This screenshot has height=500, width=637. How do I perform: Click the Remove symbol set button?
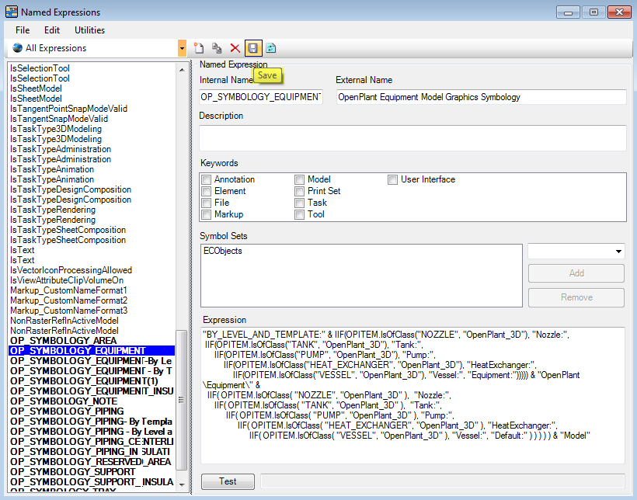pyautogui.click(x=576, y=297)
